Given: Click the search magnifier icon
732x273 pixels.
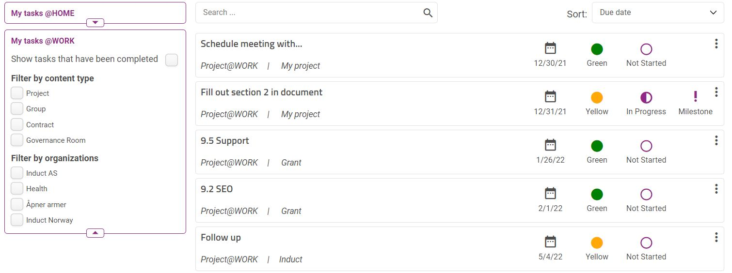Looking at the screenshot, I should 428,13.
